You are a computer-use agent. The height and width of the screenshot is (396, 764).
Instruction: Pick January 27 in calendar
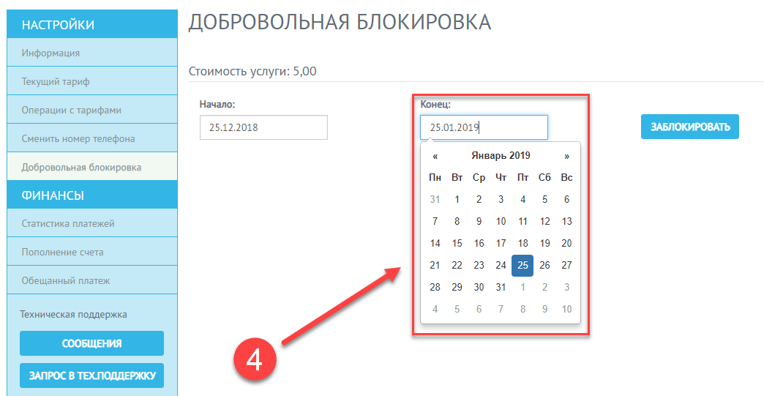(566, 266)
